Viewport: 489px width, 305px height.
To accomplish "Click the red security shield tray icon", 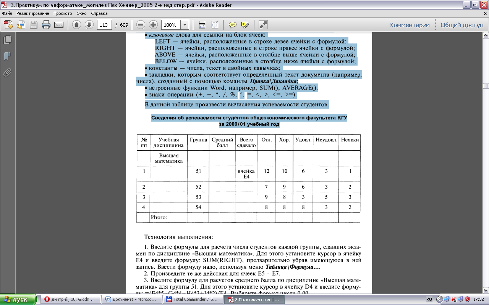I will click(x=467, y=299).
